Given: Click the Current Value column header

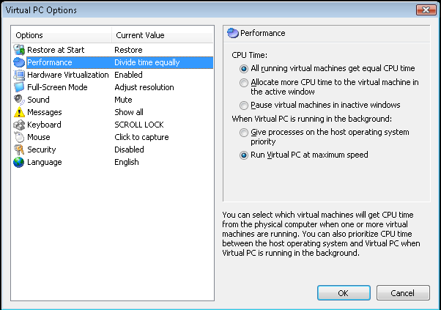Looking at the screenshot, I should [163, 35].
